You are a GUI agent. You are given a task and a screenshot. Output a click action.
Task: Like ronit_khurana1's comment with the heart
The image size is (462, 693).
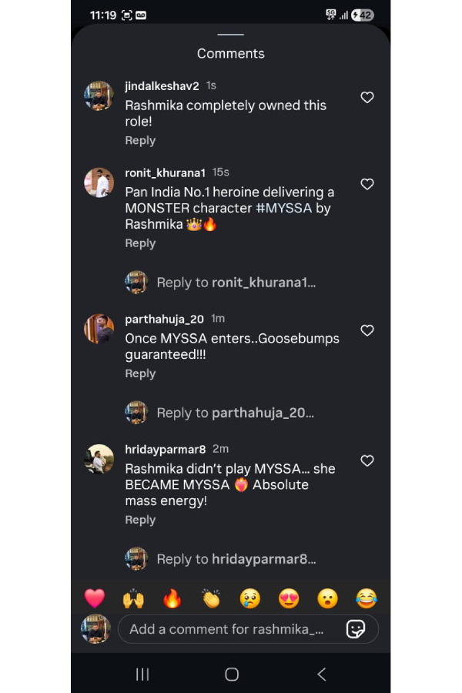367,184
